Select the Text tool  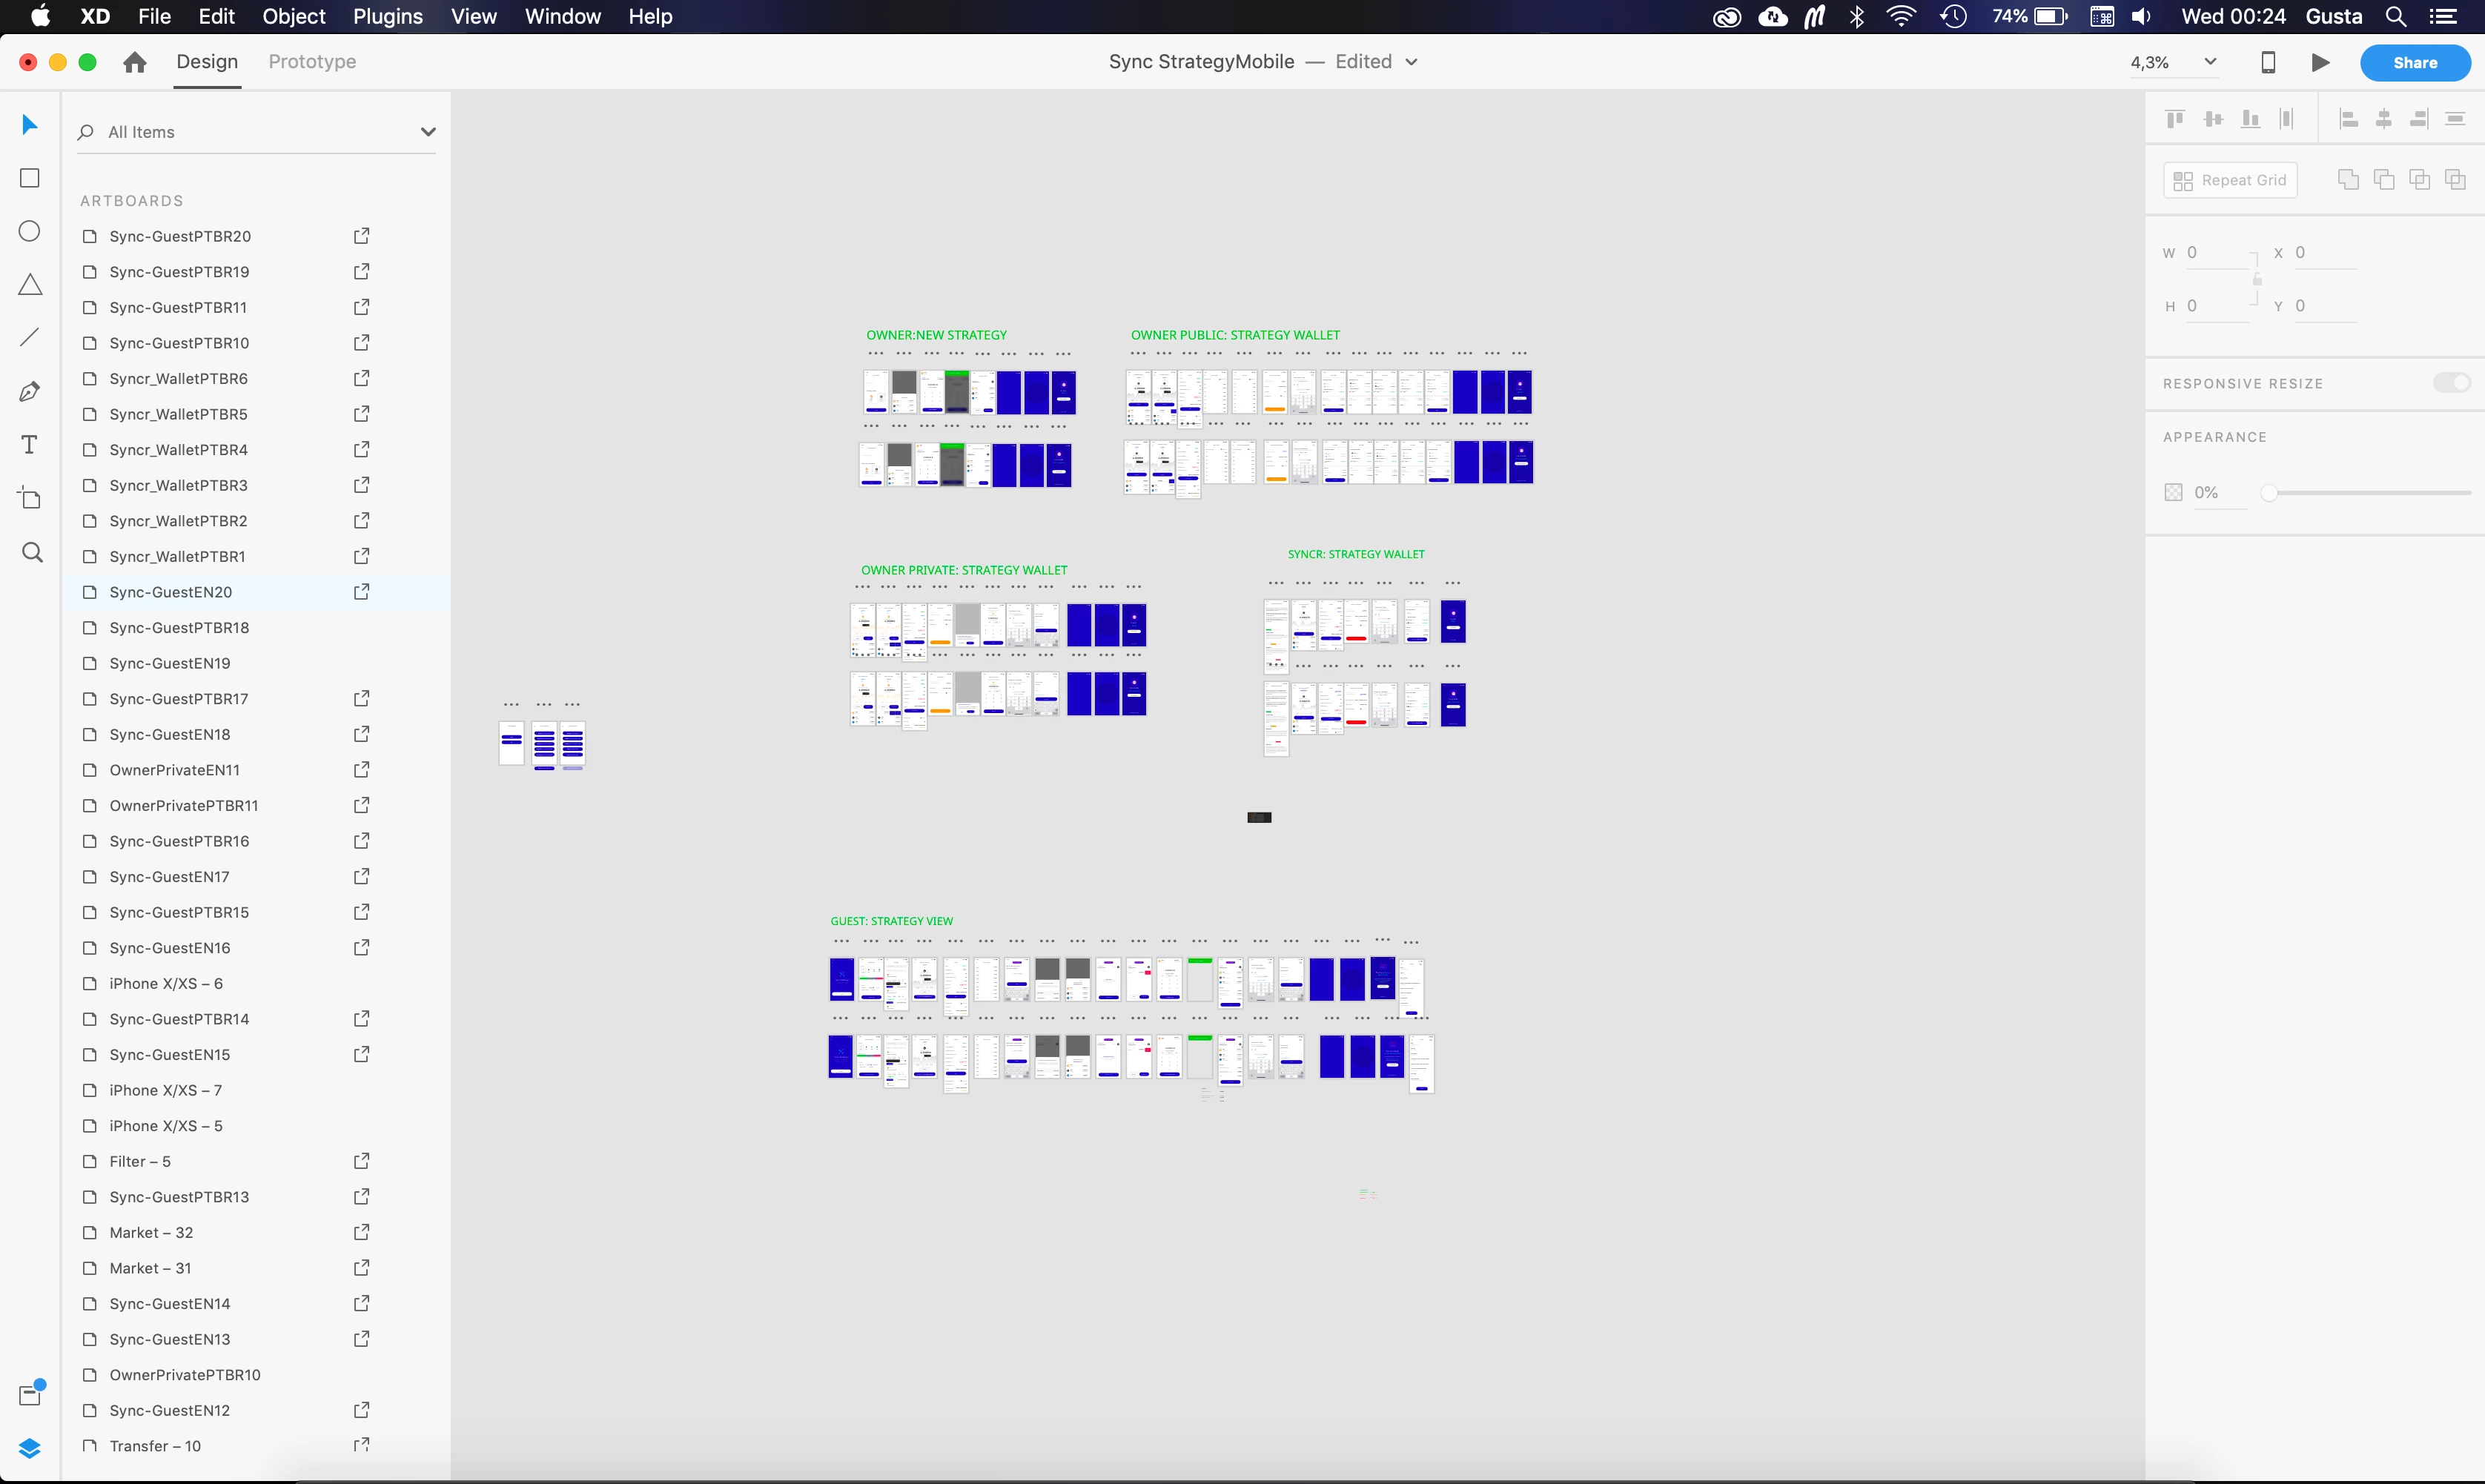[30, 445]
